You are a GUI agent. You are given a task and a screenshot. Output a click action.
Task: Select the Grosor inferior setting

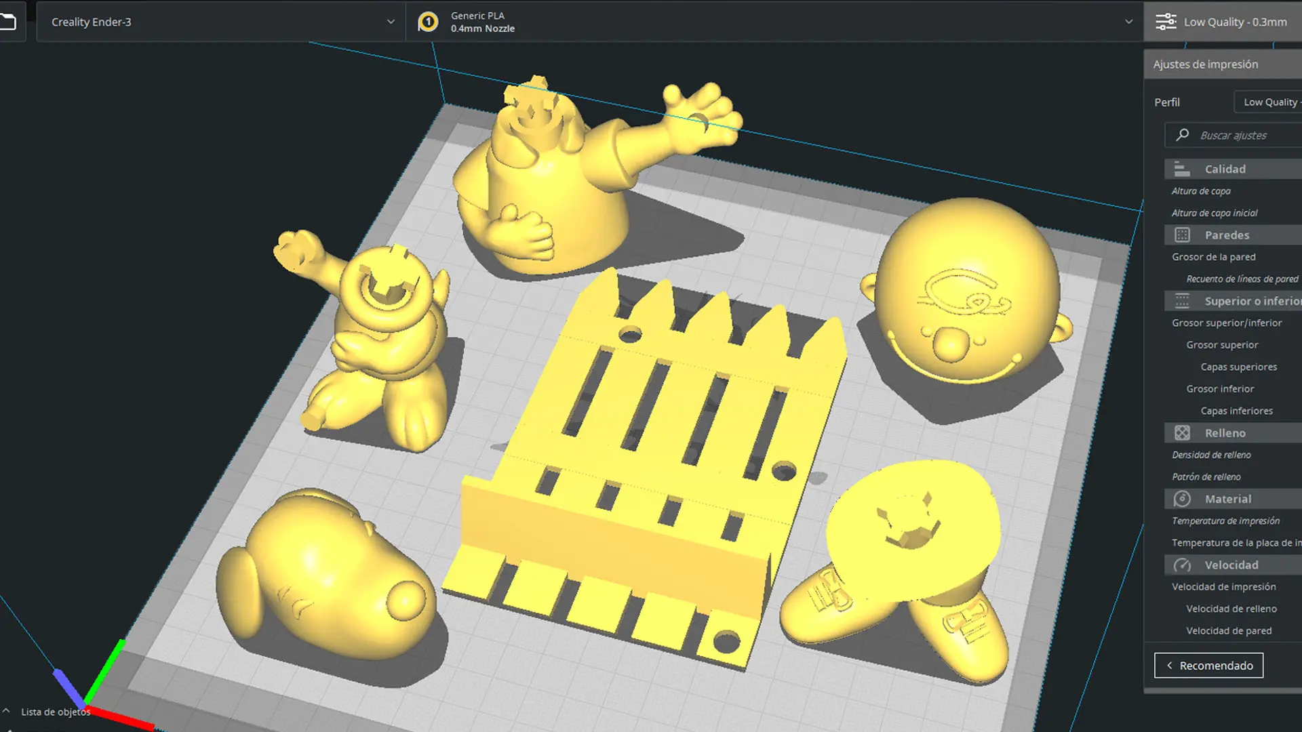point(1220,389)
